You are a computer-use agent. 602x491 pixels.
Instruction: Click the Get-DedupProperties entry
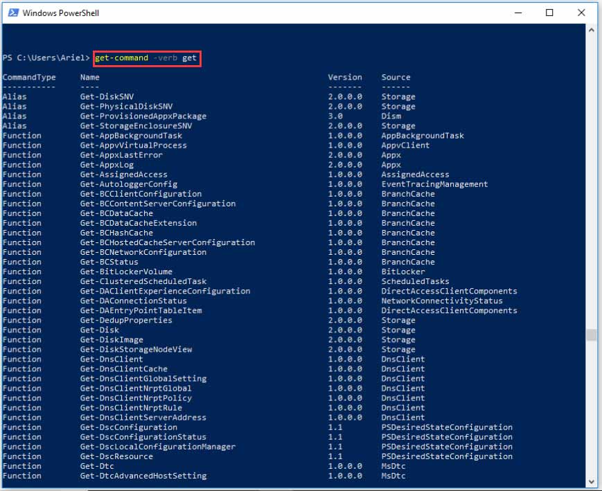click(x=126, y=320)
